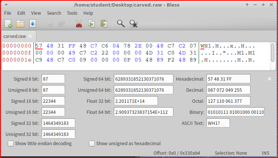The image size is (278, 158).
Task: Click the New file toolbar icon
Action: coord(8,24)
